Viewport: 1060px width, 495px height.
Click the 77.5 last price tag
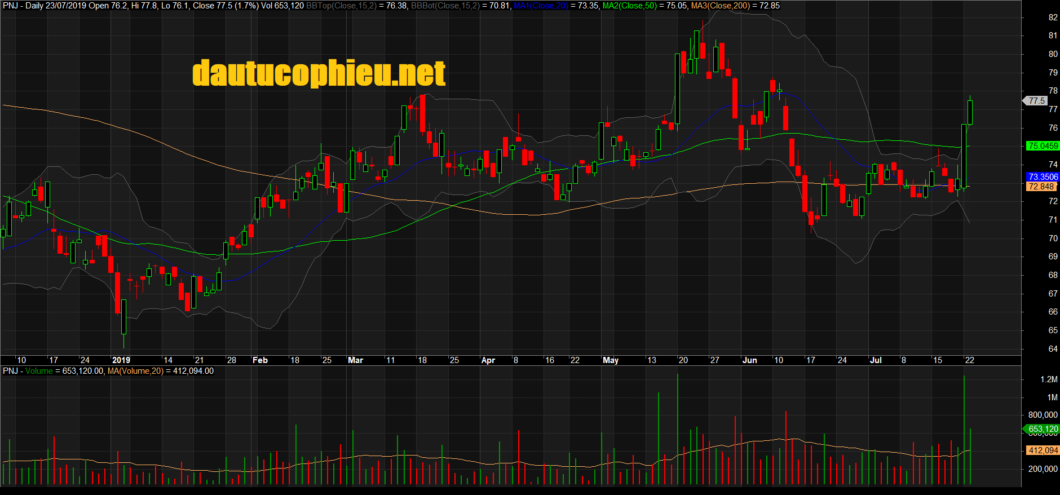[x=1036, y=101]
